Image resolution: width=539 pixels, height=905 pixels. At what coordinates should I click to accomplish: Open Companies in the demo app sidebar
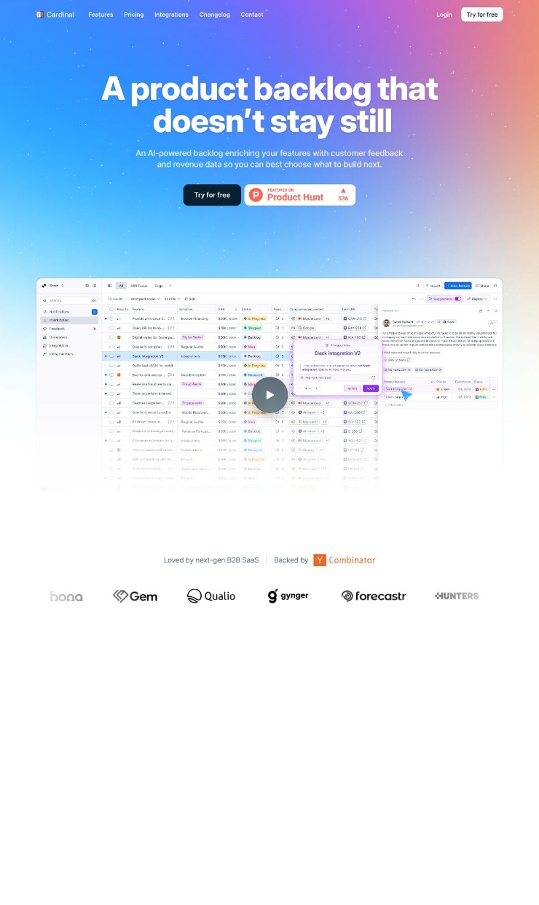coord(69,337)
